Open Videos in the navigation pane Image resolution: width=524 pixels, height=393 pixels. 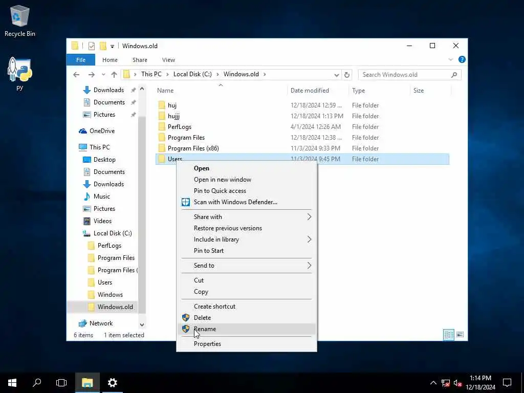click(x=102, y=221)
